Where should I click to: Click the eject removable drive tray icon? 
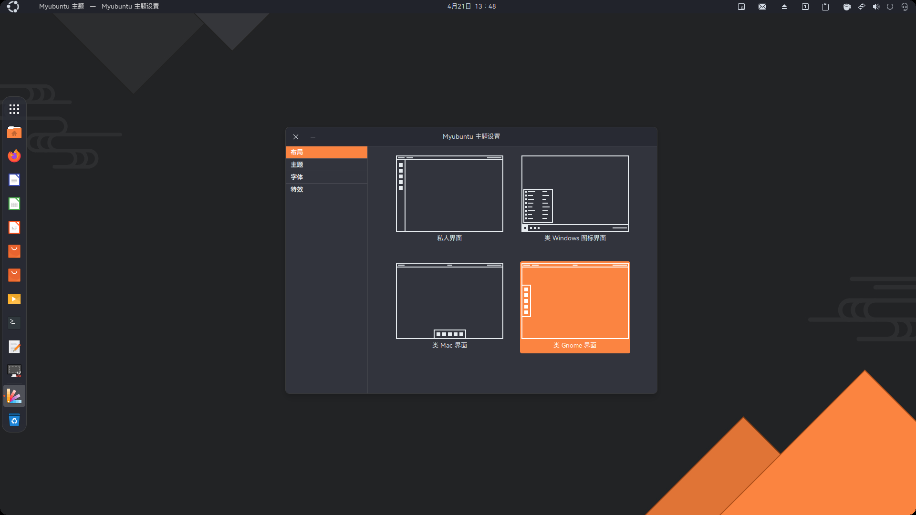(784, 7)
